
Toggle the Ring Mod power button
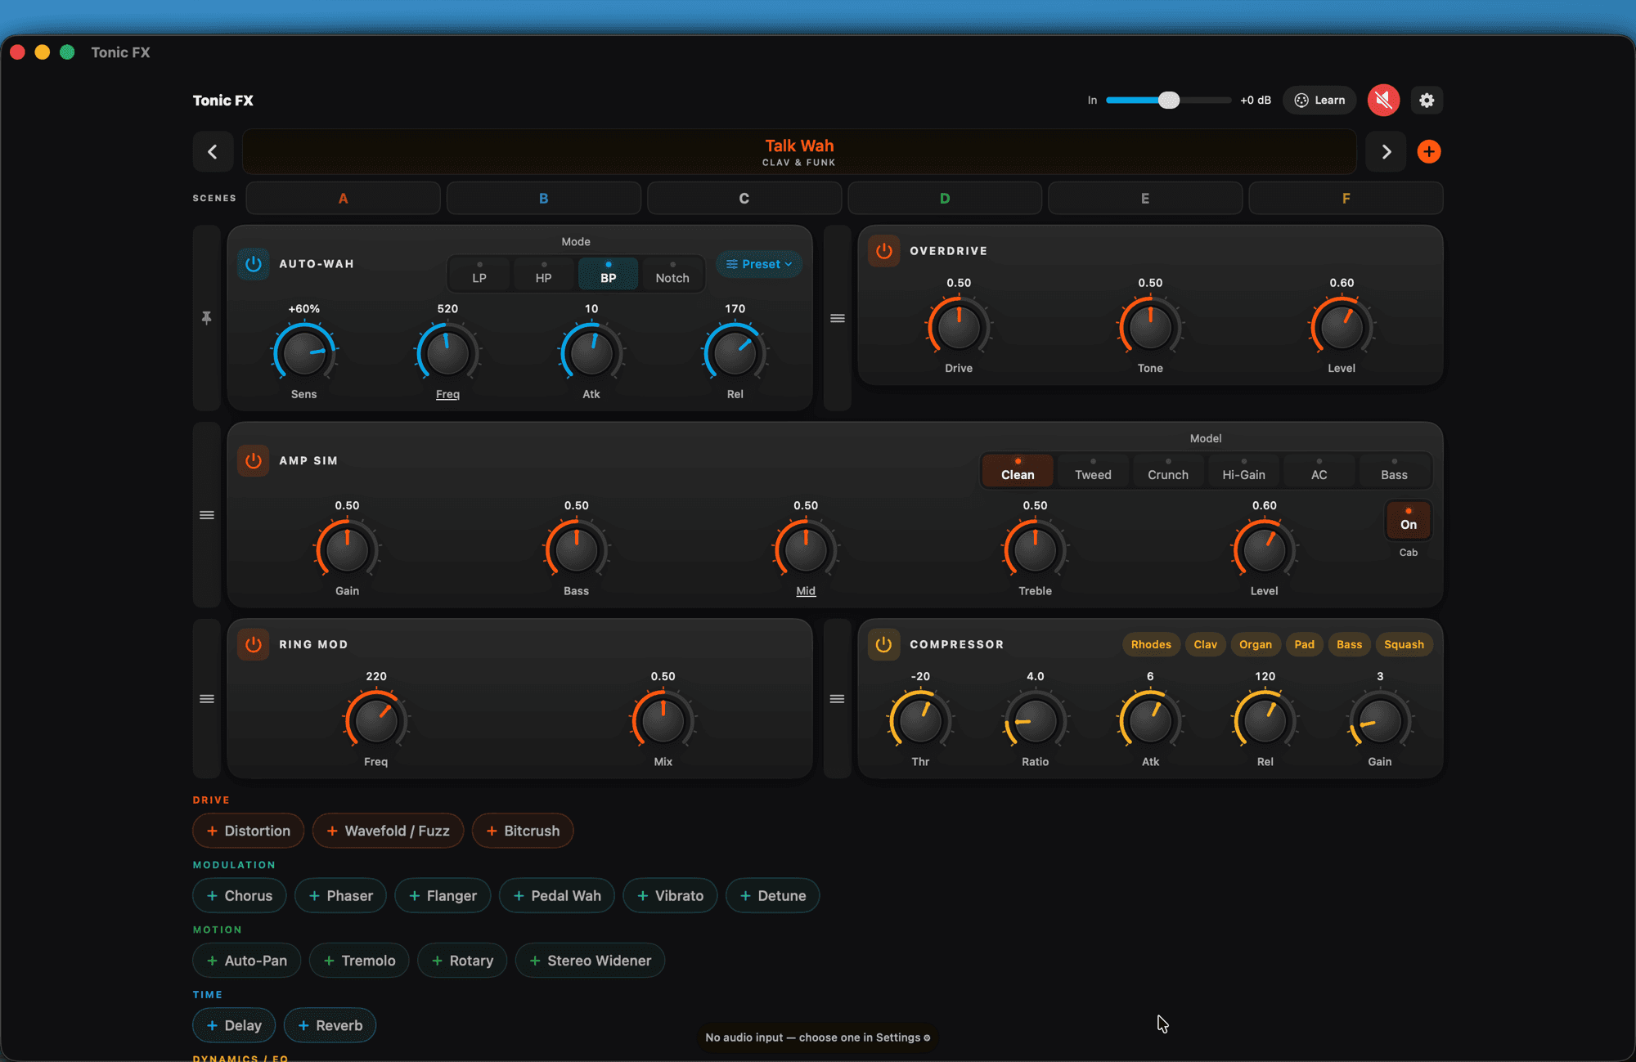coord(254,644)
